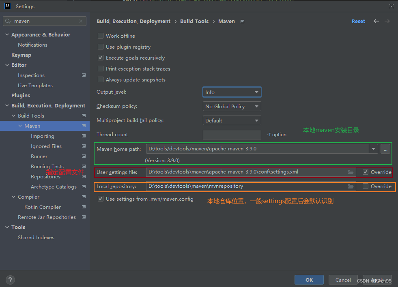The height and width of the screenshot is (287, 398).
Task: Enable Work offline checkbox
Action: pyautogui.click(x=101, y=36)
